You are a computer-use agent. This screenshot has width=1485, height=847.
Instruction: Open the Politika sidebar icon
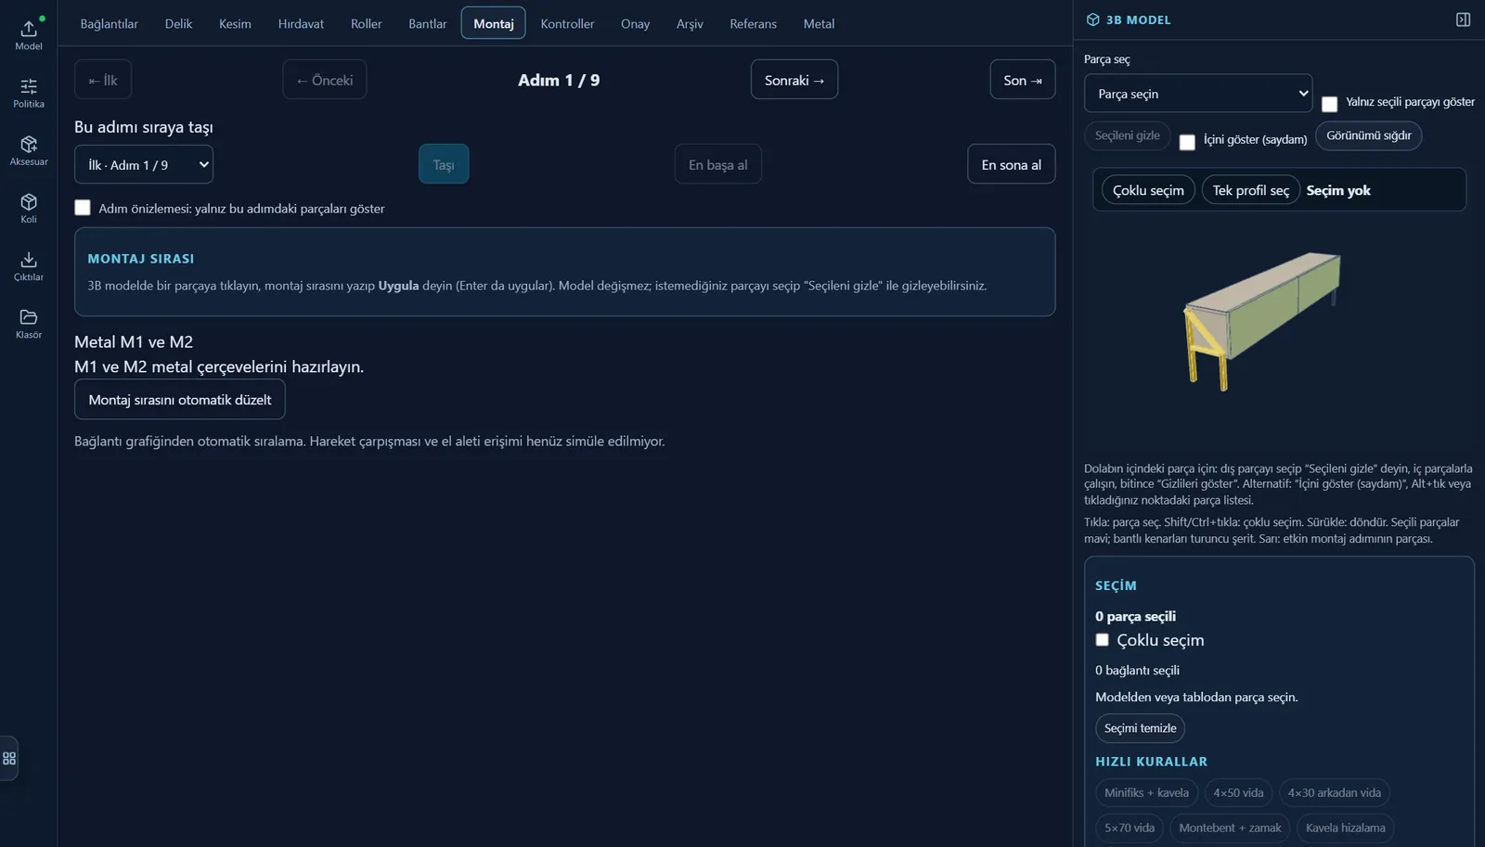[29, 93]
